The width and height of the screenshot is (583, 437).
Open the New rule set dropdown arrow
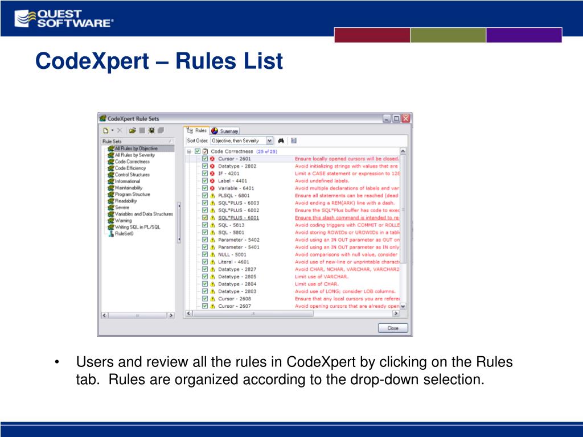tap(112, 130)
